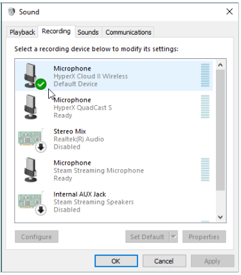
Task: Click the 'Ready' status under HyperX QuadCast S
Action: pos(63,115)
